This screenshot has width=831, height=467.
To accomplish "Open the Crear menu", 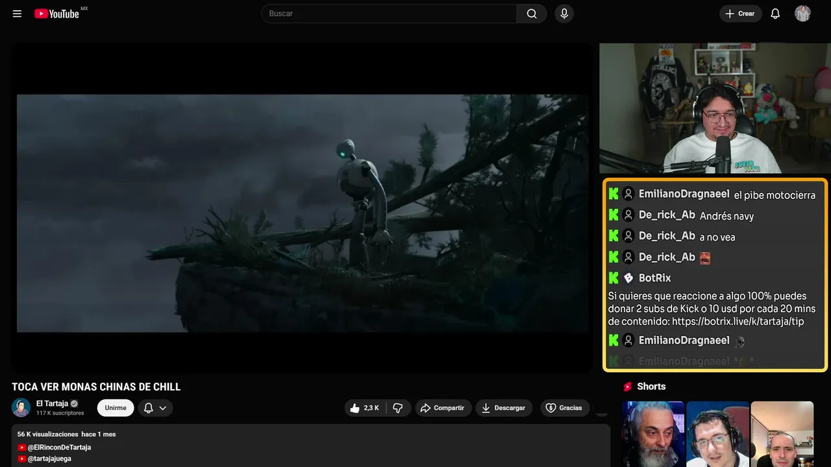I will pyautogui.click(x=740, y=14).
